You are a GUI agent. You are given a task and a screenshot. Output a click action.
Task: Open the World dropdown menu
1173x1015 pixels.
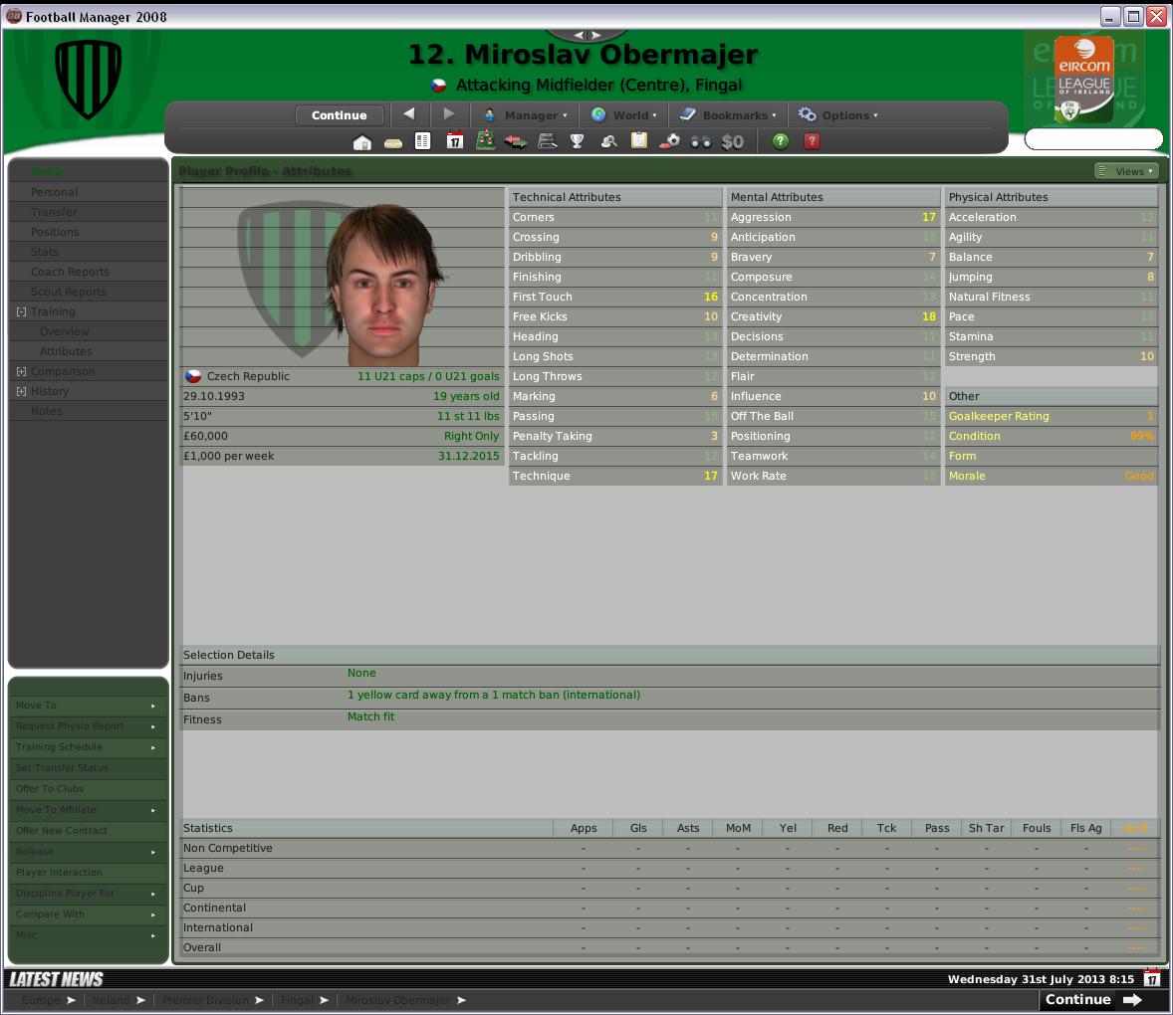pos(624,115)
